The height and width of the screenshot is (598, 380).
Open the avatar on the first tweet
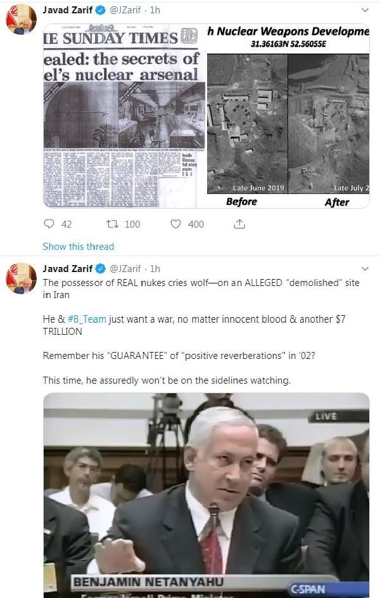coord(22,19)
